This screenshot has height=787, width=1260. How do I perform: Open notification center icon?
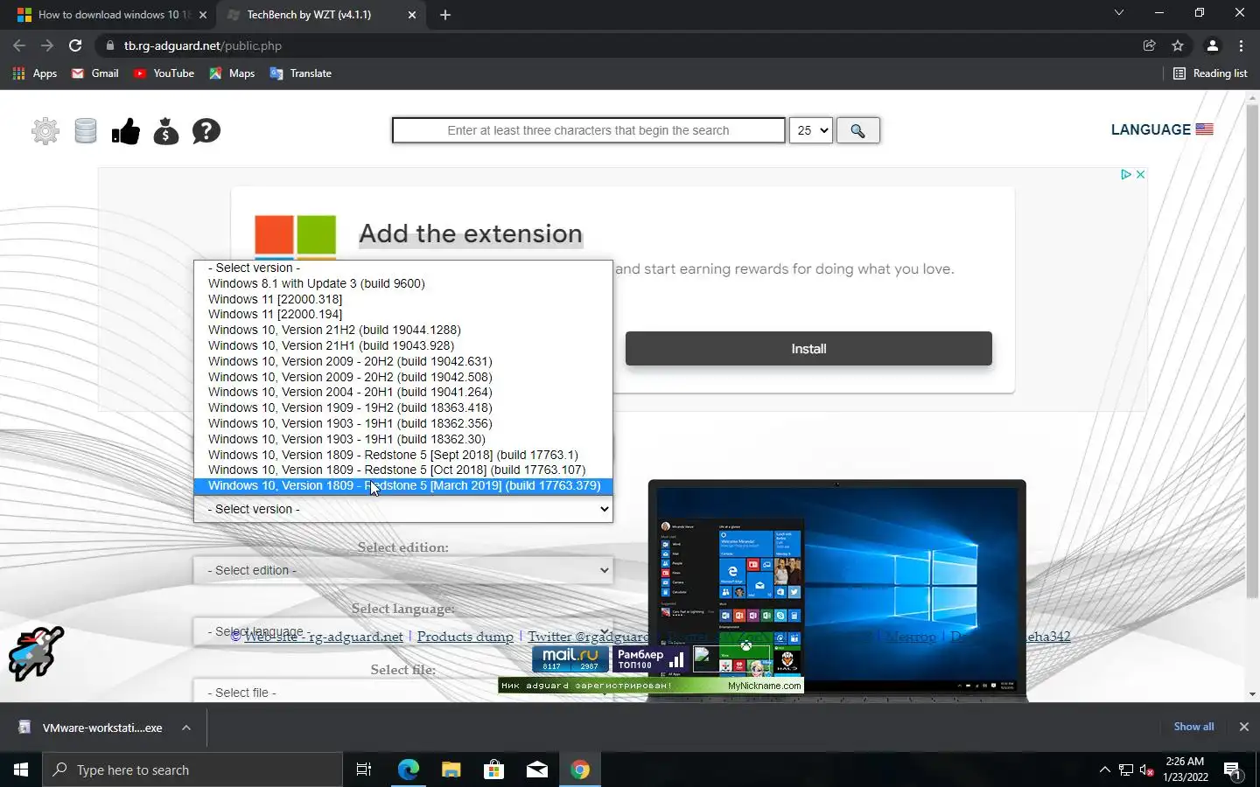point(1233,770)
